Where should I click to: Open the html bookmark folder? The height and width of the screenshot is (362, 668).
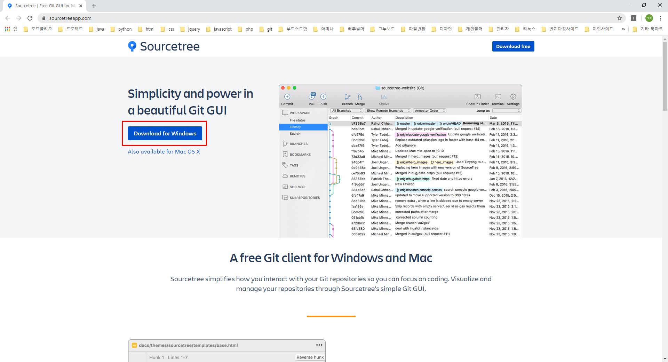point(146,29)
